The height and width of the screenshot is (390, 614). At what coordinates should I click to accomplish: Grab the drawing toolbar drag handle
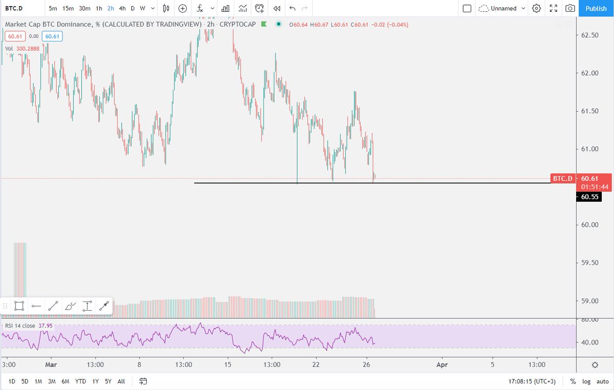(x=6, y=306)
